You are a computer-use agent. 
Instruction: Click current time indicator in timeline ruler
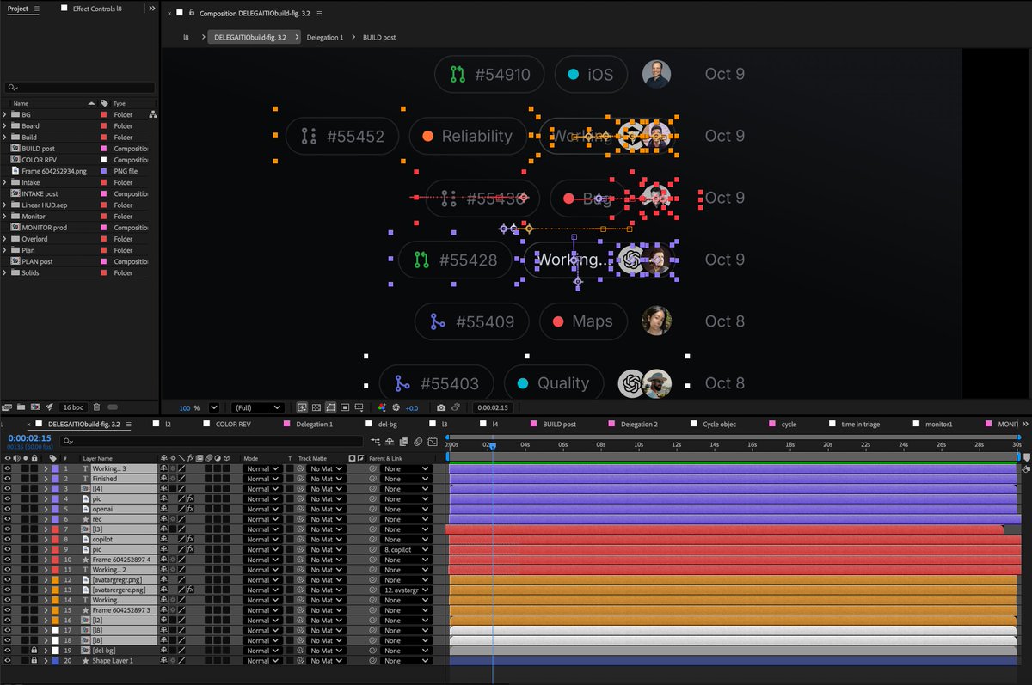click(493, 448)
